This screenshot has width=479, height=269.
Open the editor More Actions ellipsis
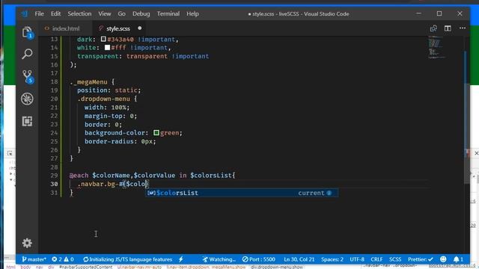463,28
